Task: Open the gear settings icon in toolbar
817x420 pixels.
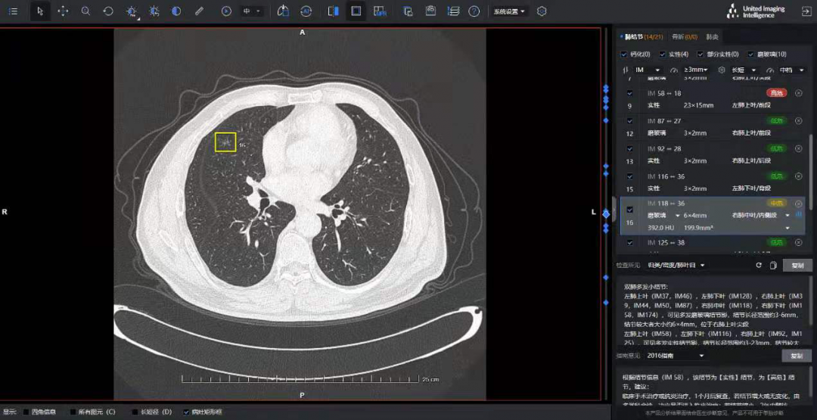Action: 542,11
